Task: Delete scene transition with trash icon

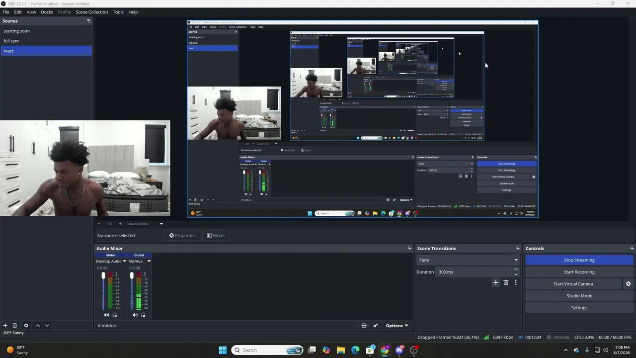Action: 506,282
